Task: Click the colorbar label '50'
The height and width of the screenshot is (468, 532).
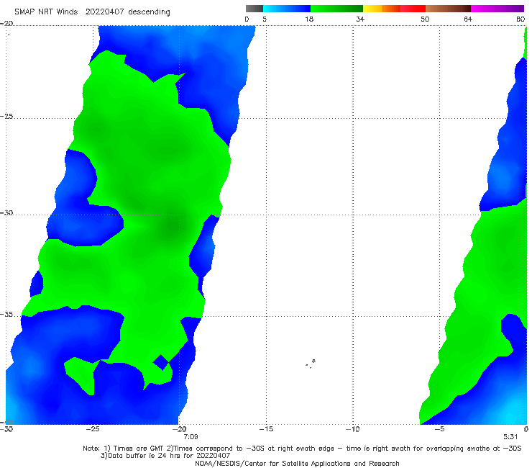Action: tap(425, 19)
